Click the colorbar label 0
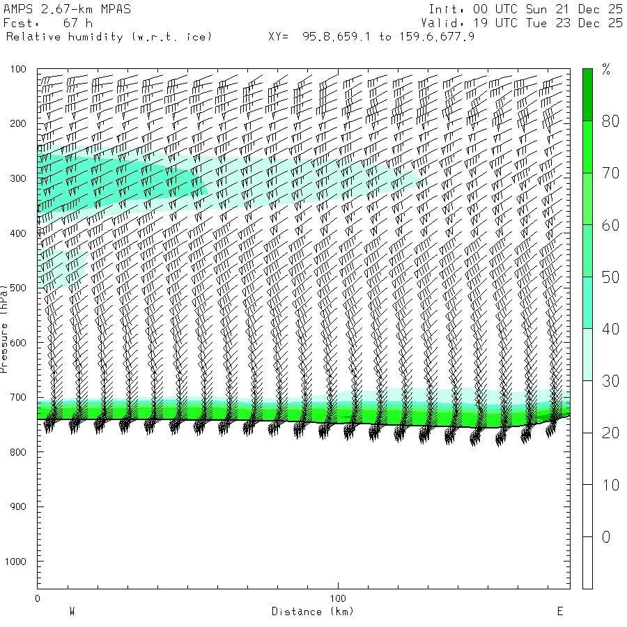Viewport: 627px width, 627px height. click(606, 537)
